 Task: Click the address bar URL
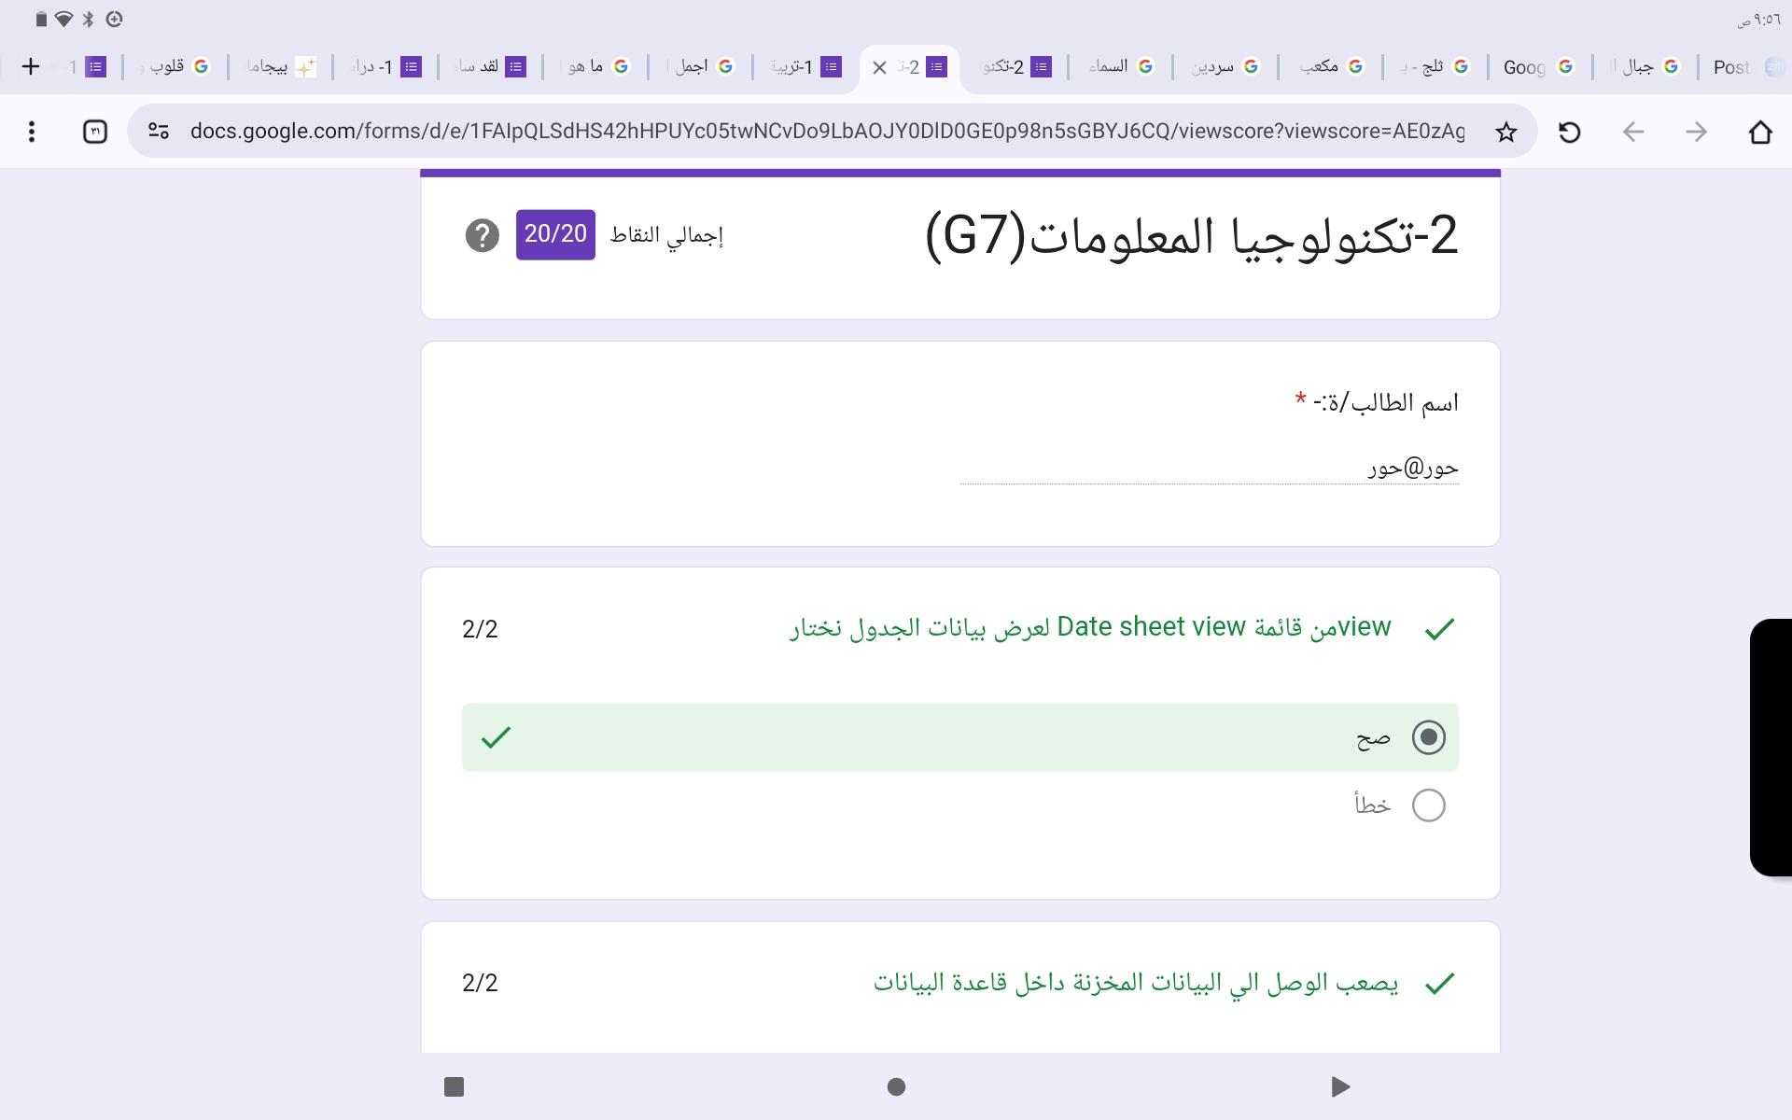pyautogui.click(x=826, y=132)
